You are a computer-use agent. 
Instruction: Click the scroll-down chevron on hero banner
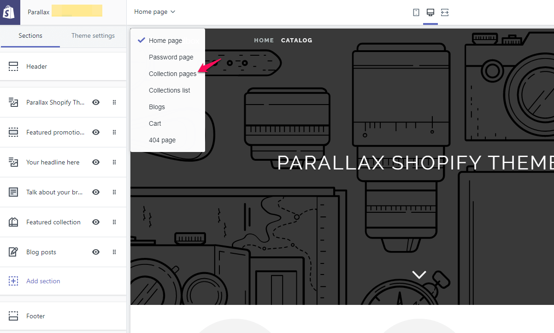[x=419, y=275]
